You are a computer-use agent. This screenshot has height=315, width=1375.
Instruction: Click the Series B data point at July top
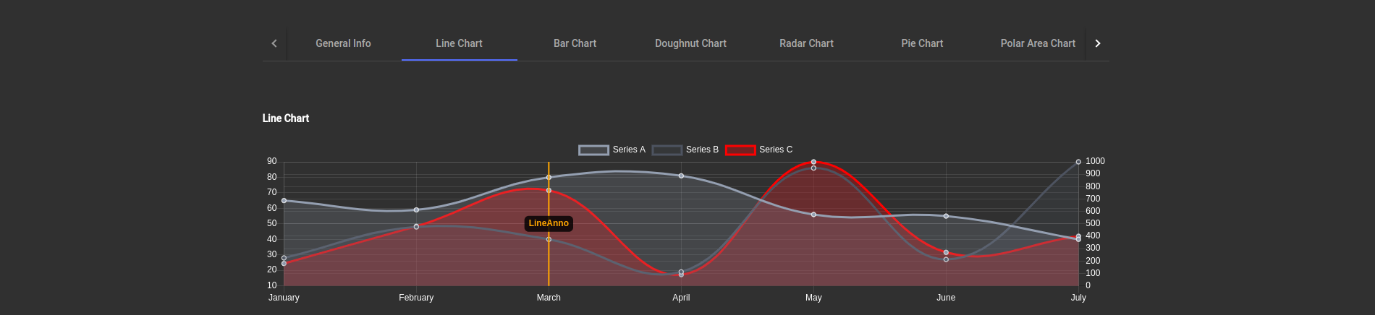[x=1078, y=162]
